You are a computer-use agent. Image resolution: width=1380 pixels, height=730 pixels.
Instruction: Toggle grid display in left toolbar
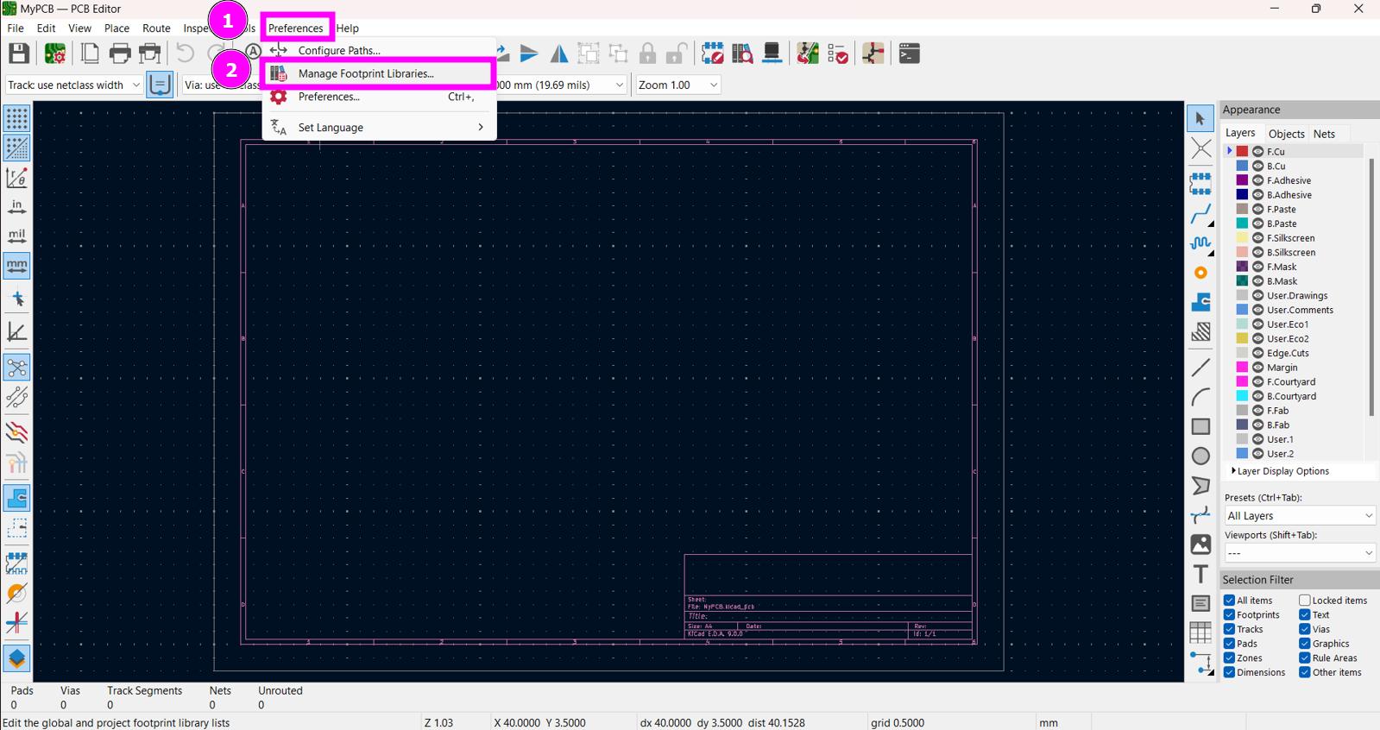coord(16,118)
